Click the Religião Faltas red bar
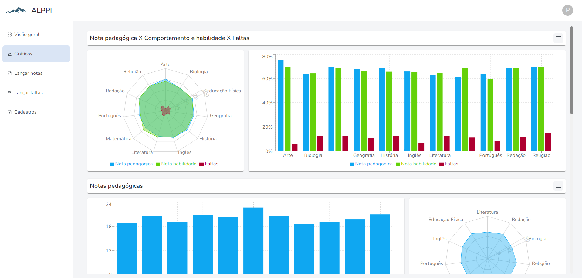Viewport: 582px width, 278px height. [x=548, y=142]
